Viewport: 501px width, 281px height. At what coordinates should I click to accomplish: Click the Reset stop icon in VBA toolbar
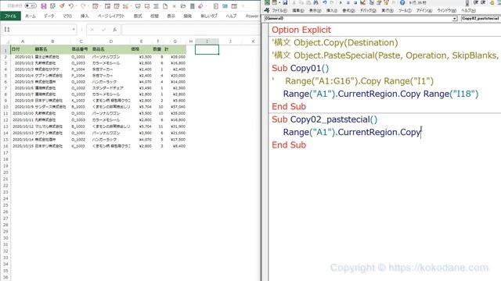click(355, 2)
